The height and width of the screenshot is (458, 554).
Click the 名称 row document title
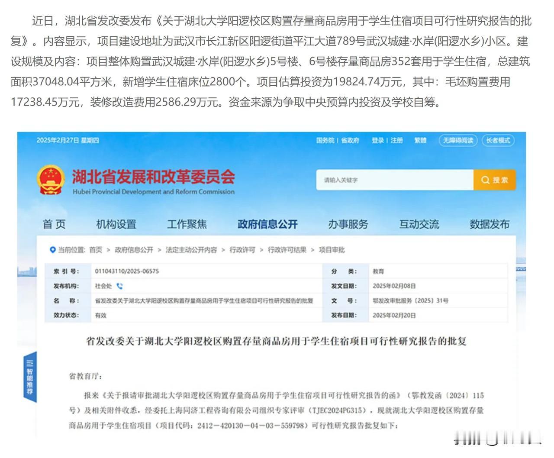point(204,300)
